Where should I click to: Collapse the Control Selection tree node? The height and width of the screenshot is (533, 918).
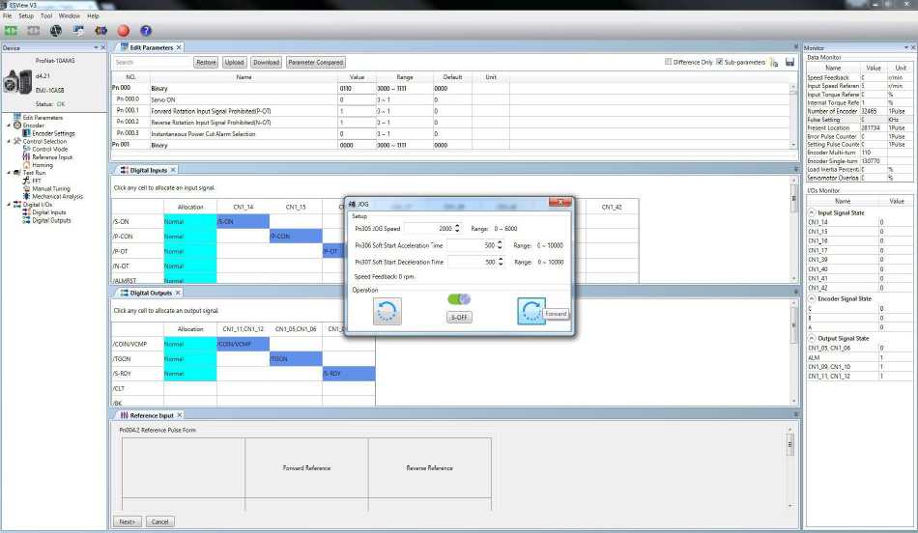click(10, 142)
